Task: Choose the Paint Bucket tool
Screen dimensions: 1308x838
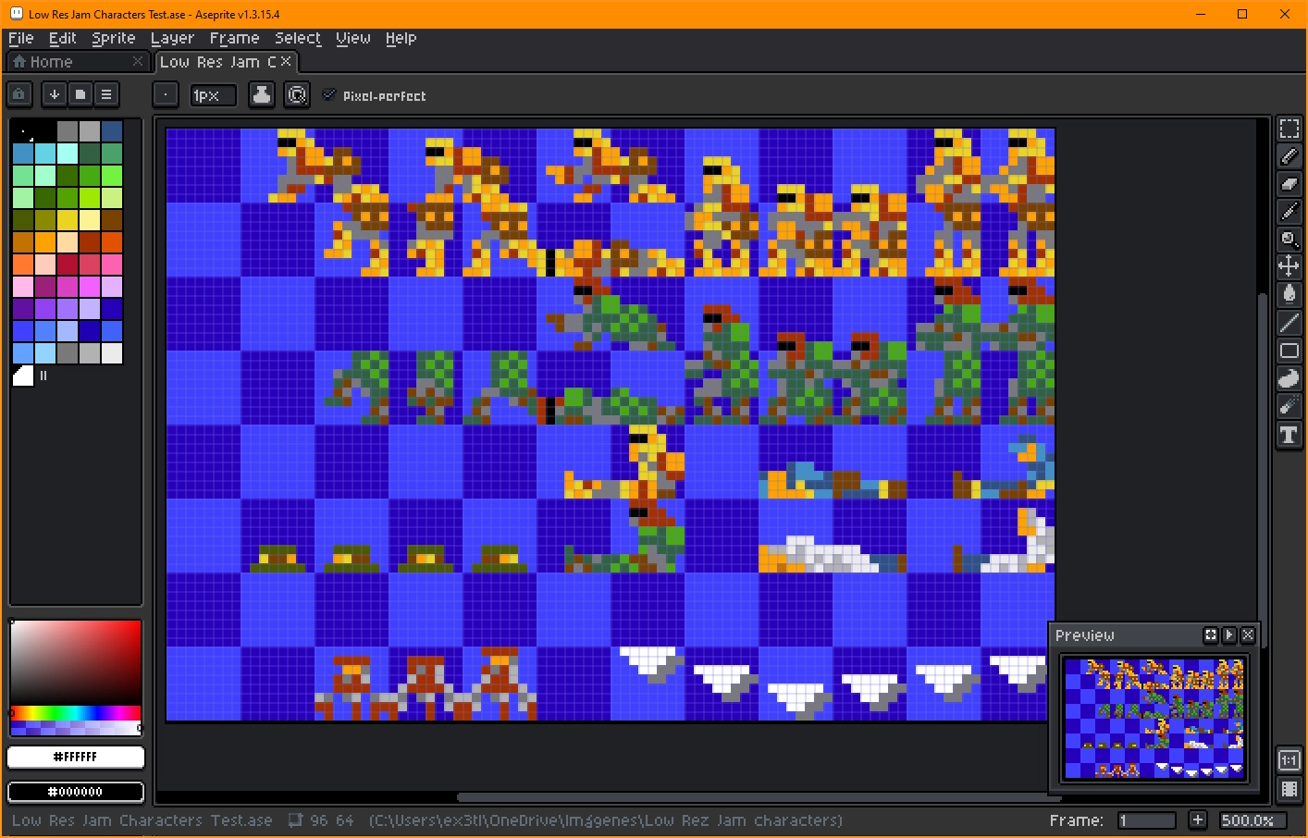Action: point(1289,295)
